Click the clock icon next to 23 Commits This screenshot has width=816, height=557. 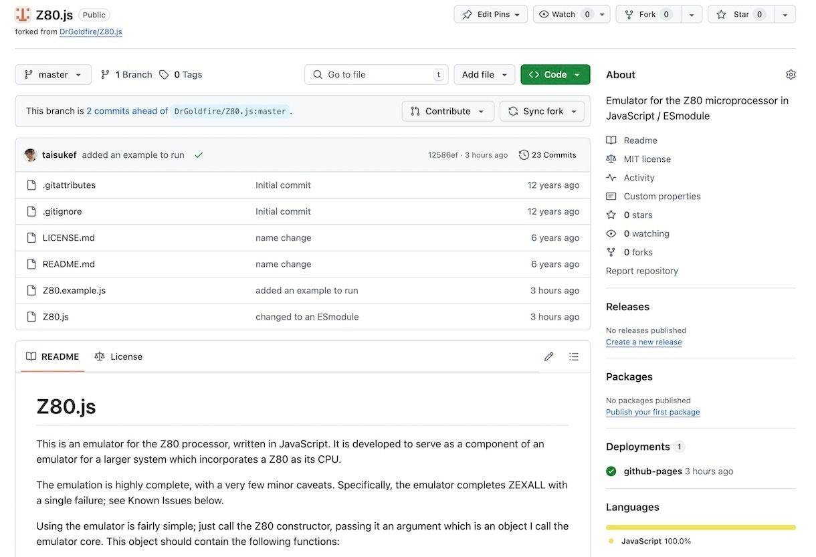524,155
